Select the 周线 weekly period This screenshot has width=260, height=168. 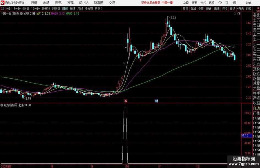(73, 9)
